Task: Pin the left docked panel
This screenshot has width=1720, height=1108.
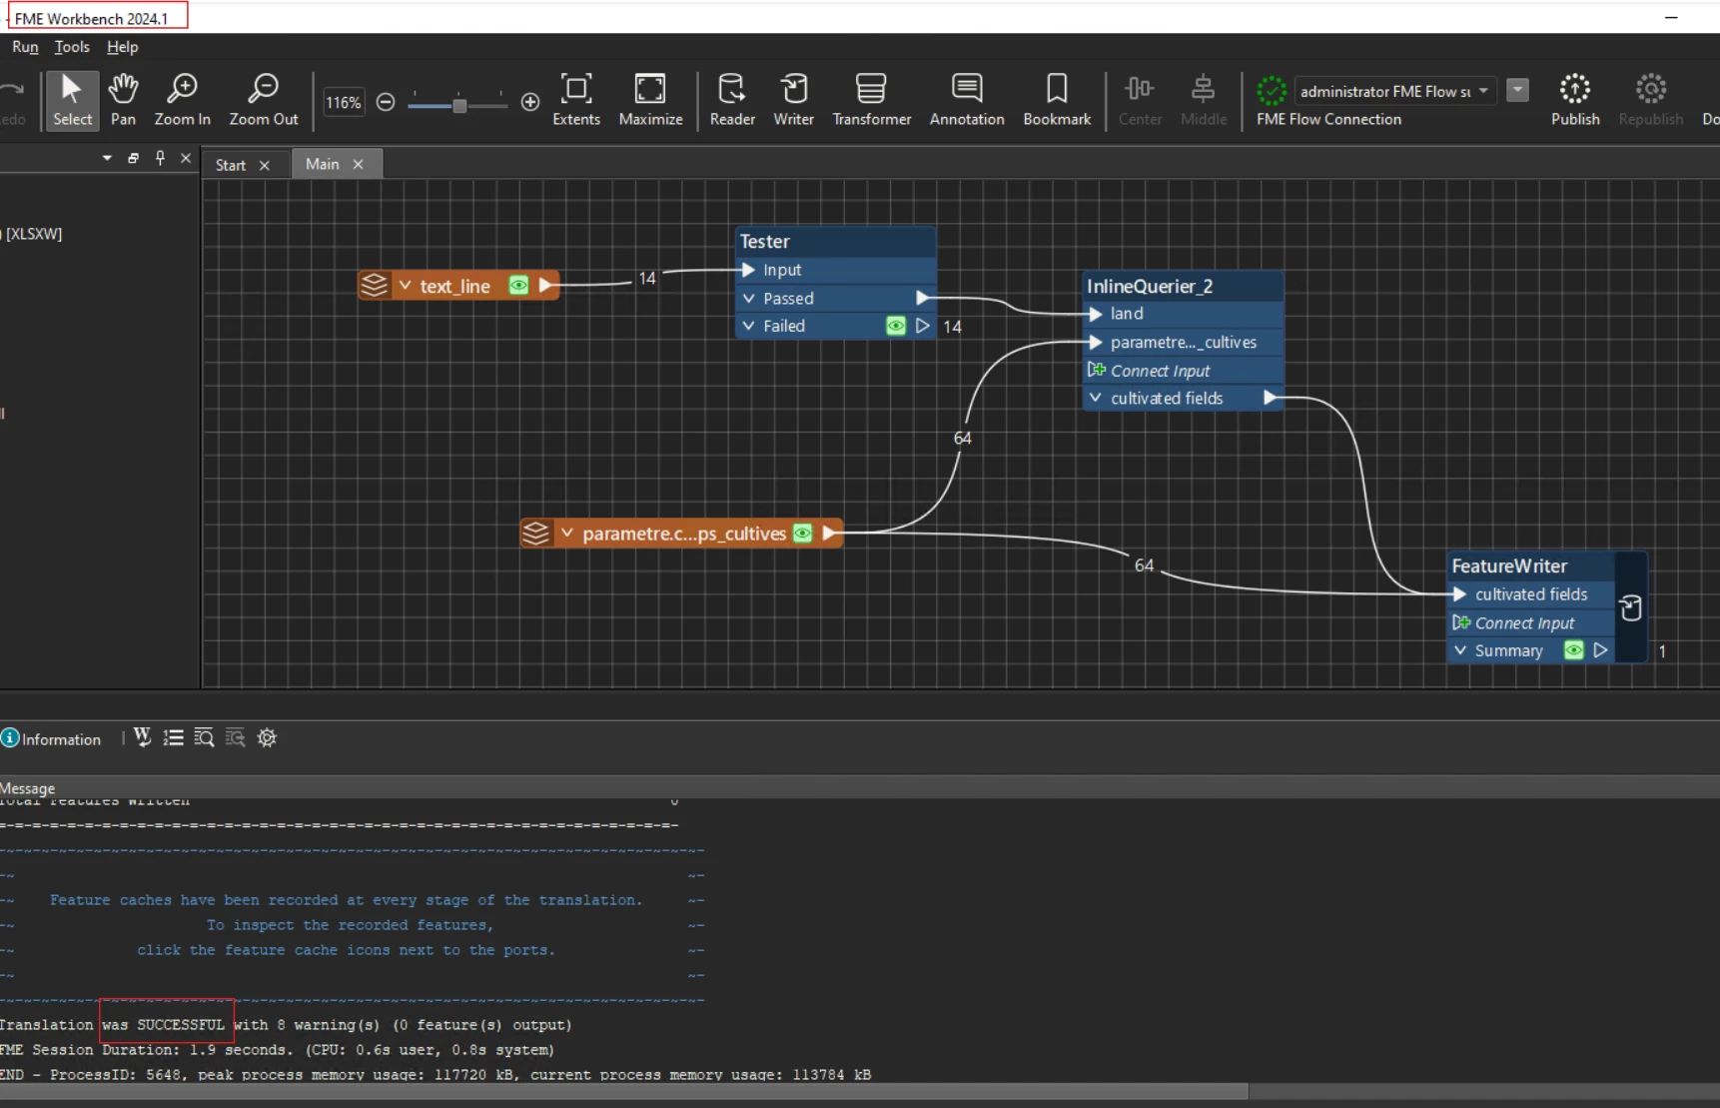Action: coord(160,158)
